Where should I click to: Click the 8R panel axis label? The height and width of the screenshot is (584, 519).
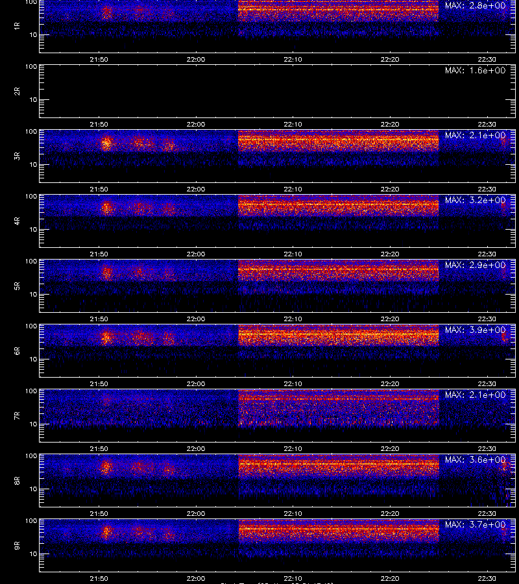coord(17,480)
